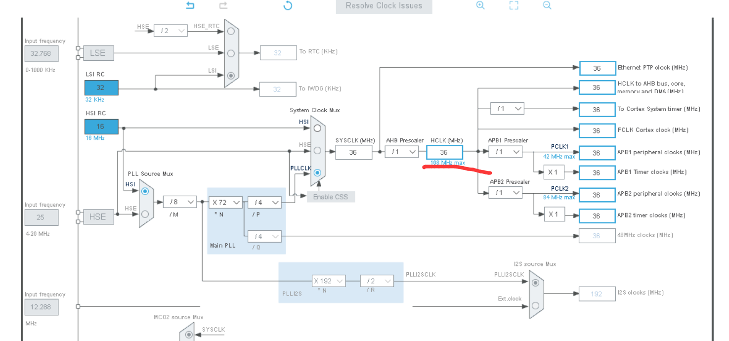This screenshot has width=729, height=341.
Task: Click the APB1 timer X 1 multiplier box
Action: pyautogui.click(x=554, y=172)
